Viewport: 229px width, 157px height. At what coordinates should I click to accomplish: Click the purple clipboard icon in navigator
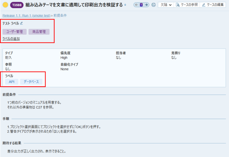click(141, 5)
